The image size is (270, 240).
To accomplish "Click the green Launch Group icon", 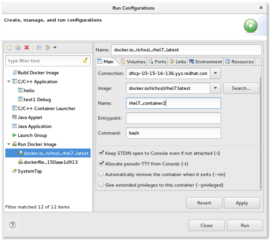I will coord(14,135).
